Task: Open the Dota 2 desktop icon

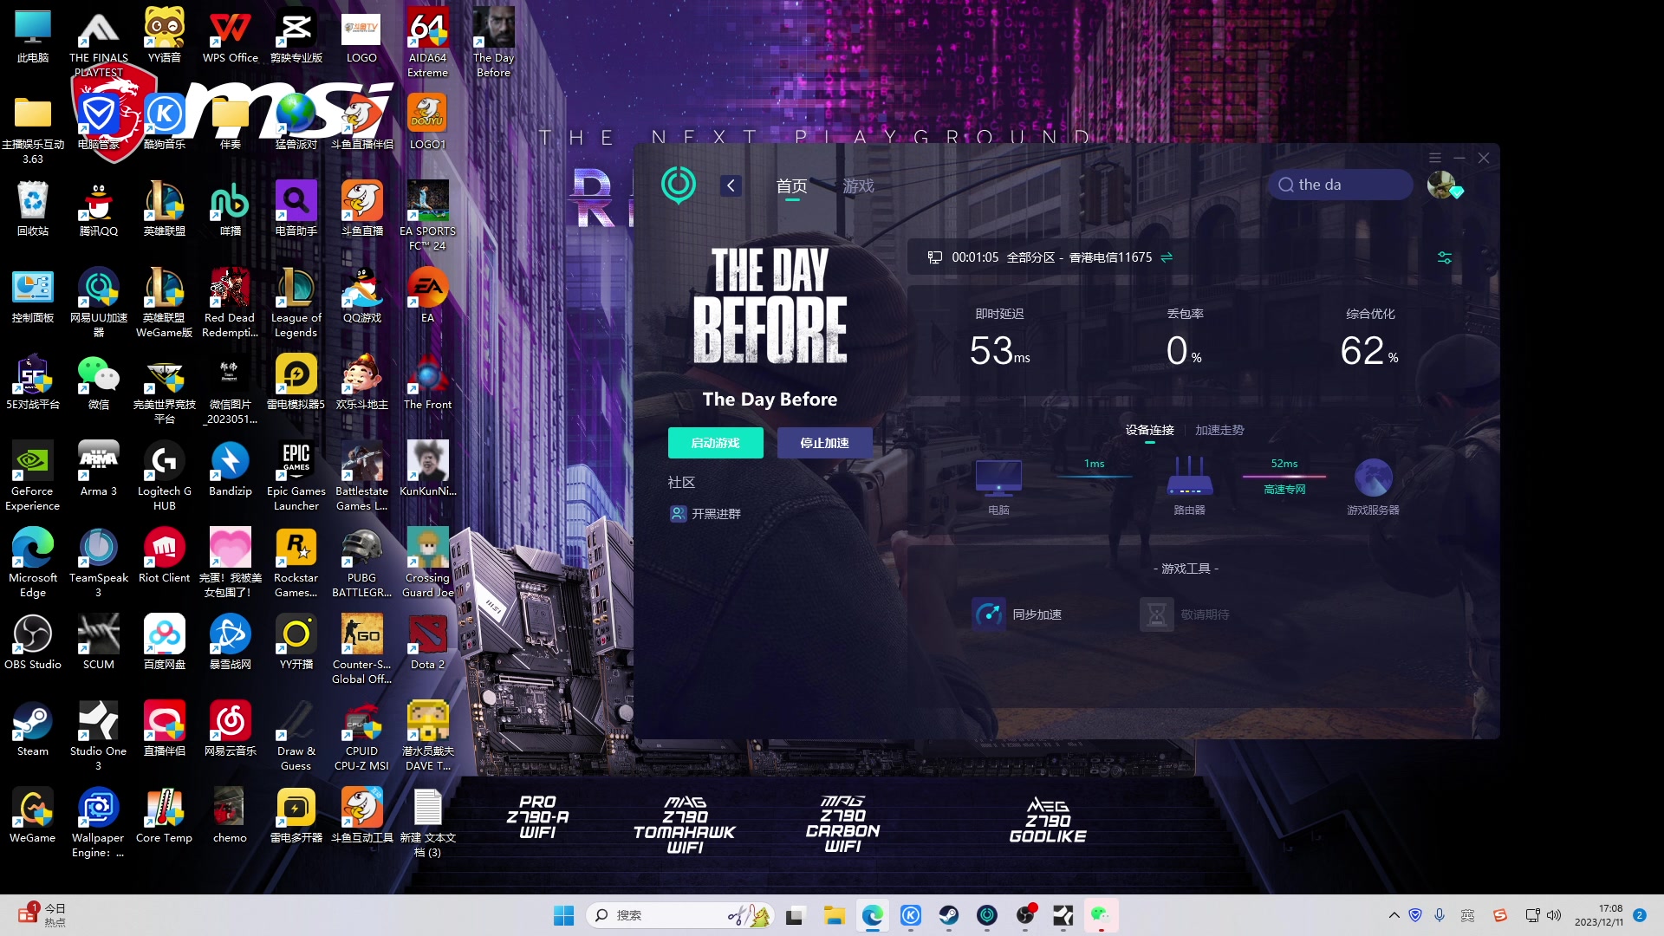Action: pos(427,643)
